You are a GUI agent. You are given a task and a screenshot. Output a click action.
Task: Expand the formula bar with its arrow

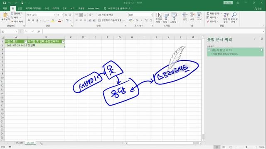click(263, 31)
